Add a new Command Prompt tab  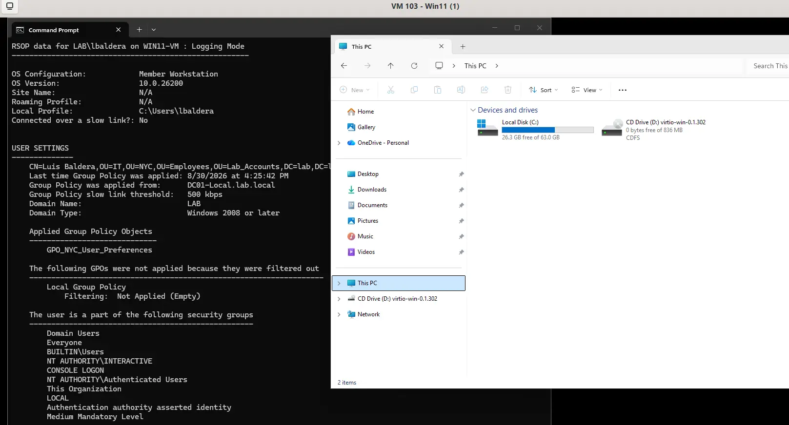pyautogui.click(x=139, y=30)
